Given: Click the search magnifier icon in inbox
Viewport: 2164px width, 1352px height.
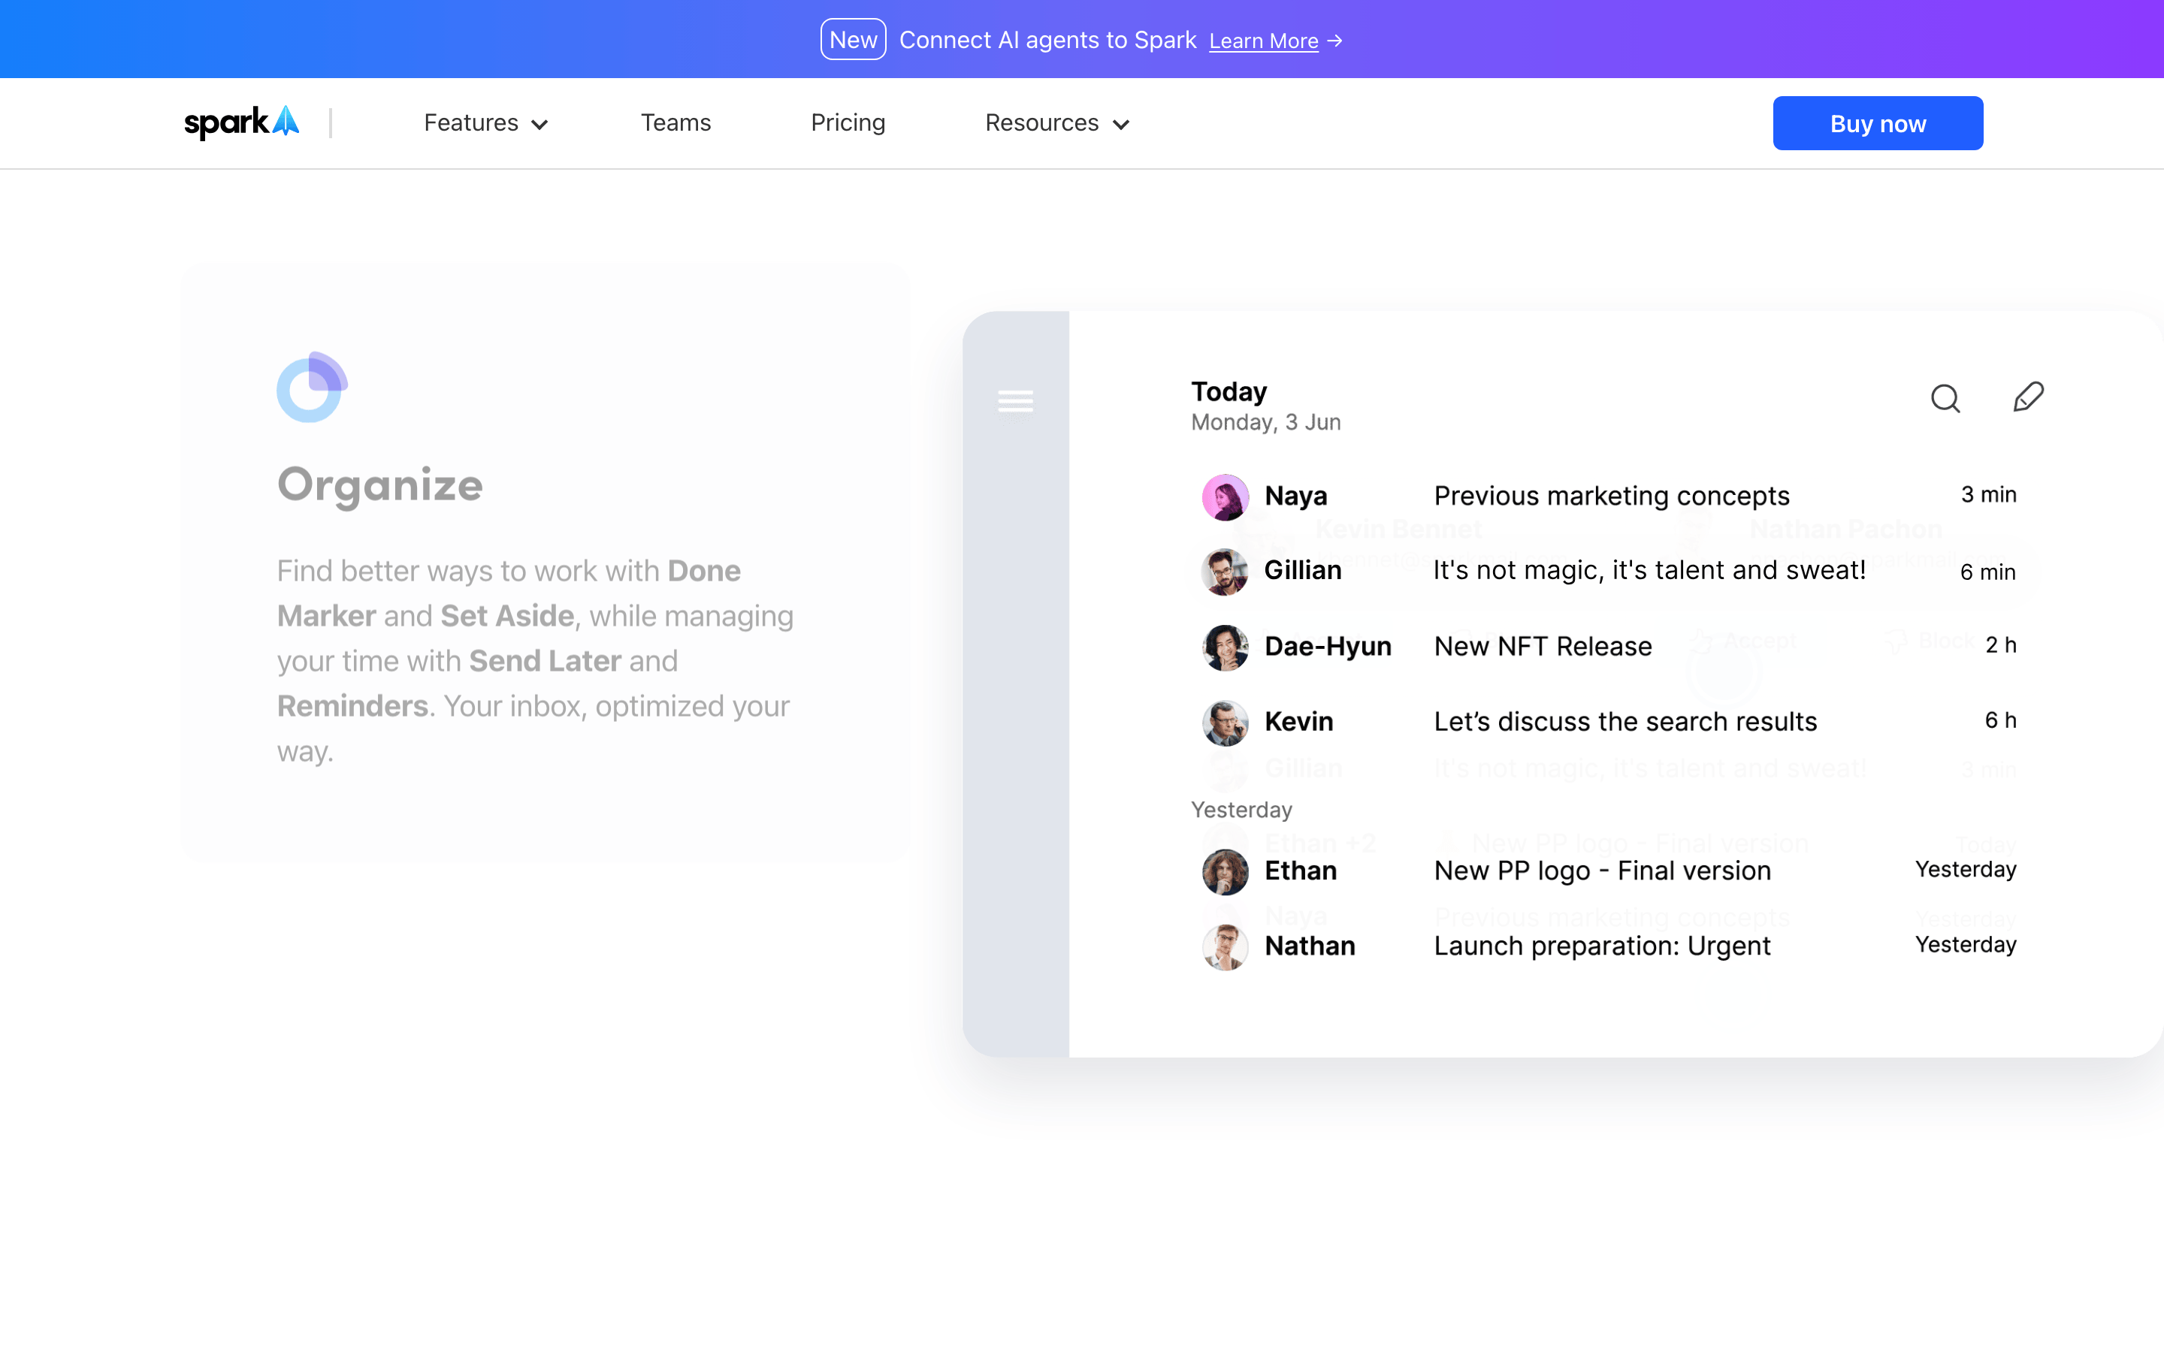Looking at the screenshot, I should 1945,398.
